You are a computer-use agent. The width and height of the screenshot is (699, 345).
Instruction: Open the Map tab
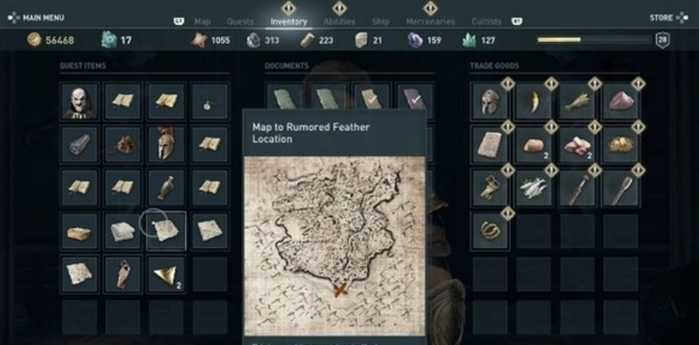(203, 21)
